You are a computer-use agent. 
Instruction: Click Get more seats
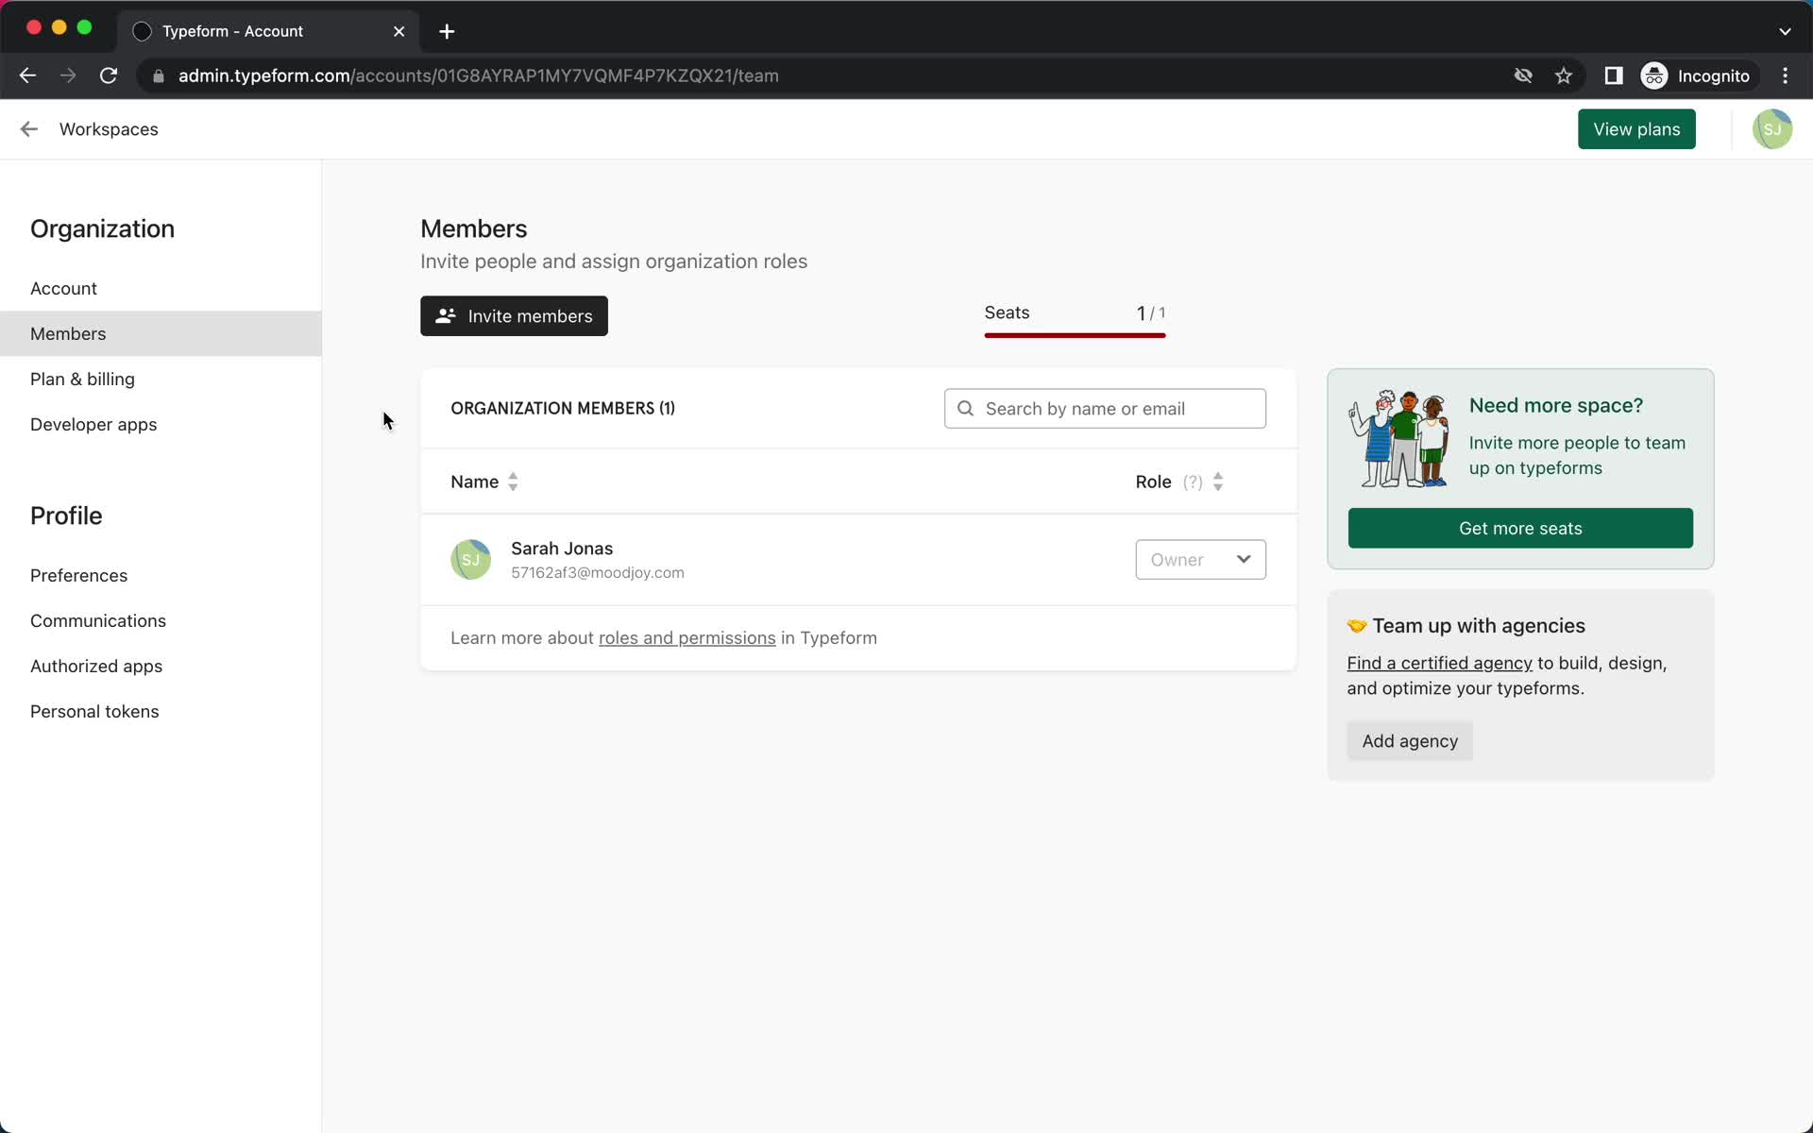point(1519,529)
